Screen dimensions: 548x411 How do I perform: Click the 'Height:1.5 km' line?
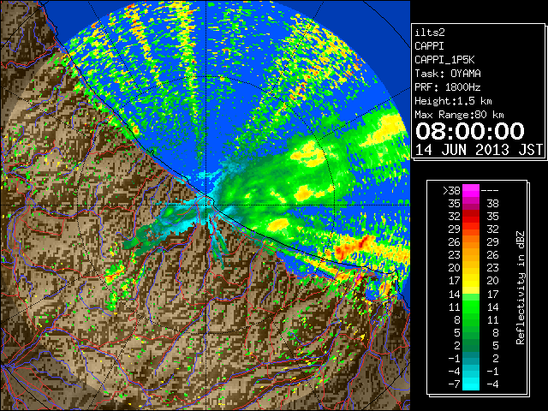[x=453, y=101]
